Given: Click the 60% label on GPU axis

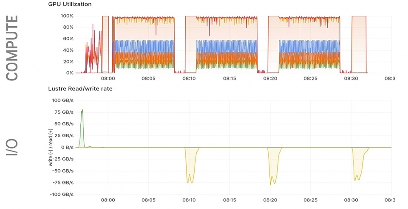Looking at the screenshot, I should point(68,38).
